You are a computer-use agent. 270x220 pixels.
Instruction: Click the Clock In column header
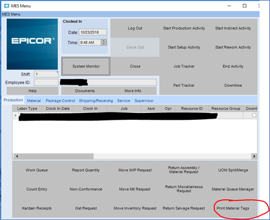click(90, 108)
